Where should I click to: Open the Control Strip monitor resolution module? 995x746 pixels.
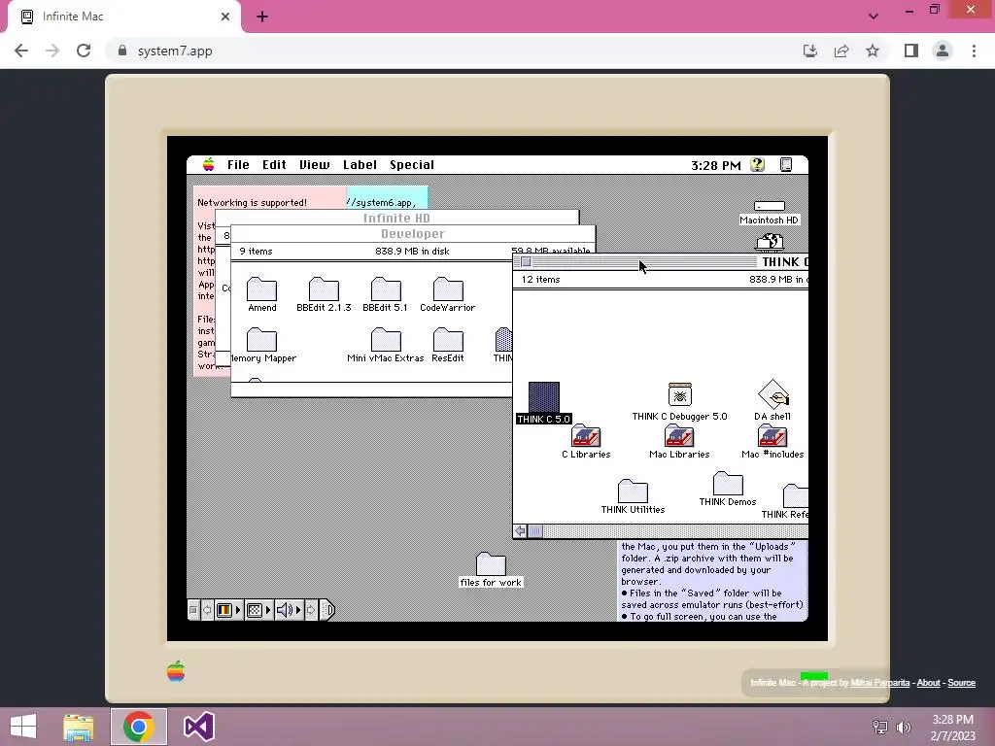point(258,610)
